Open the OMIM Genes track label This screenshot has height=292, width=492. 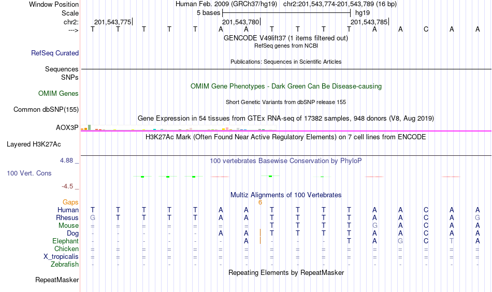click(x=59, y=94)
